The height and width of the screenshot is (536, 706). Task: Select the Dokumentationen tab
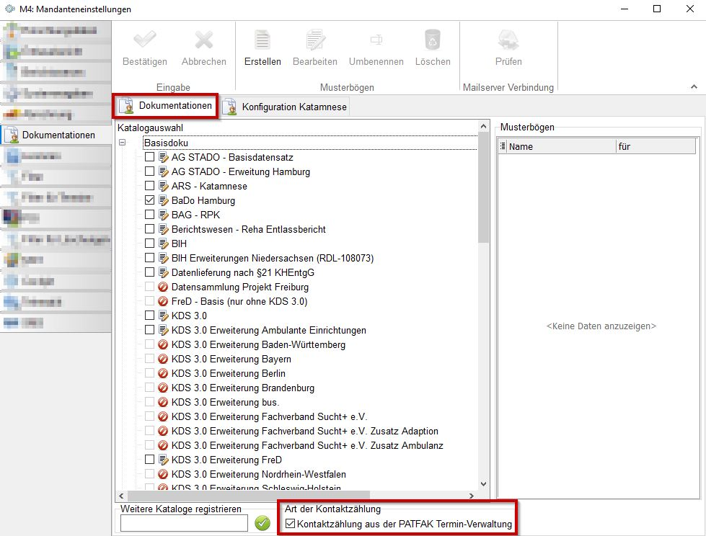[x=165, y=107]
